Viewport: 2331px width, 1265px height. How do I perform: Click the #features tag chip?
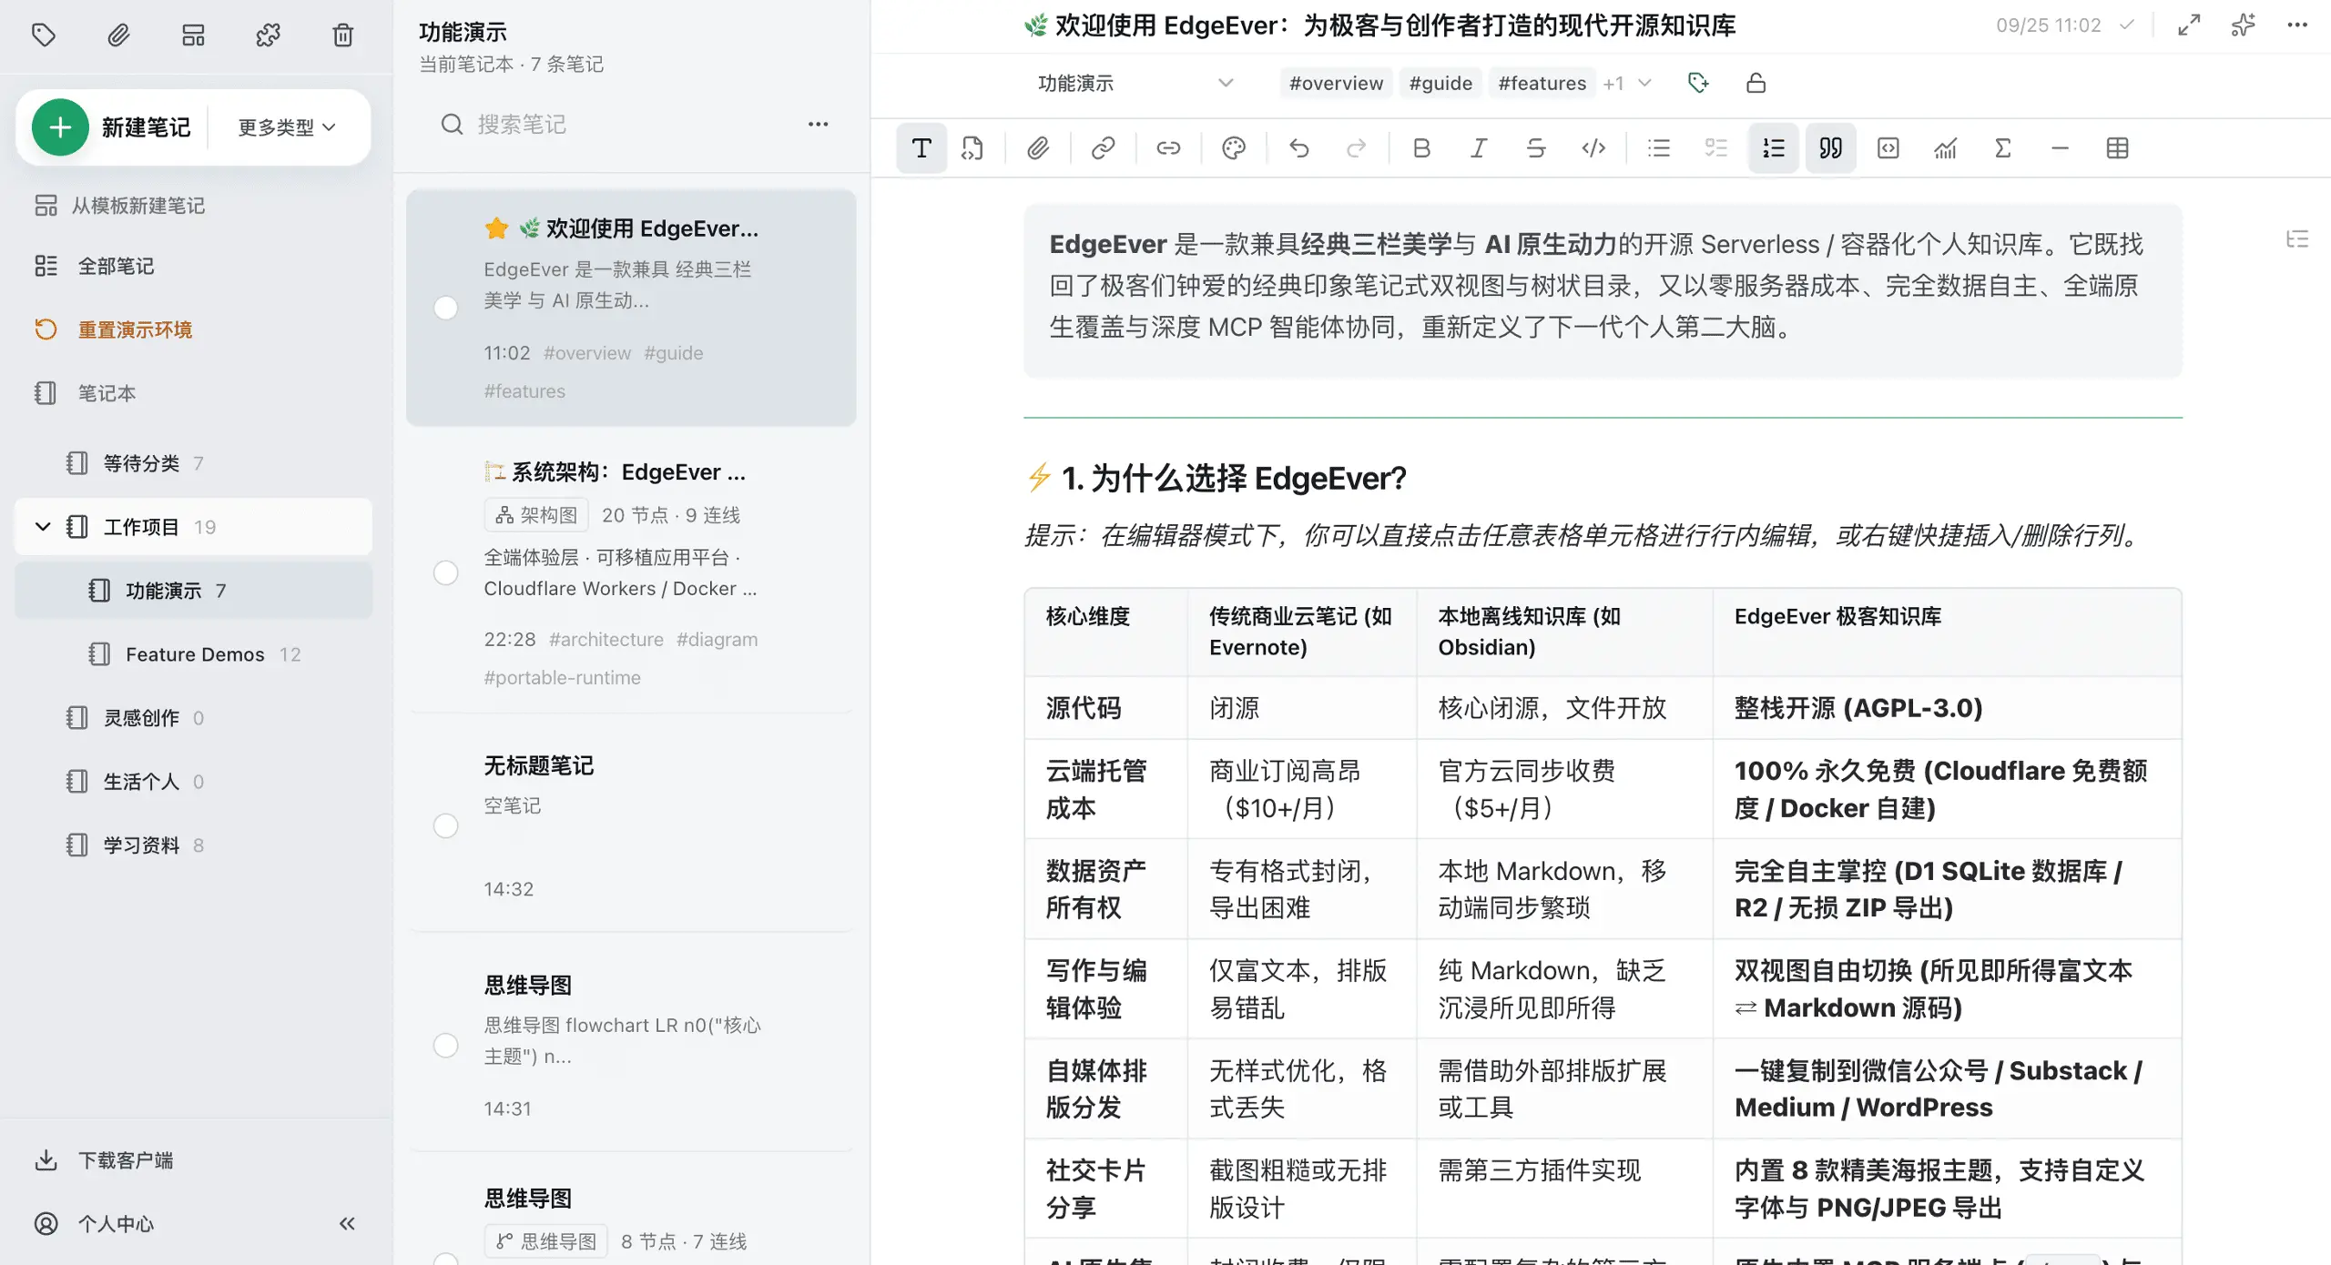1542,83
